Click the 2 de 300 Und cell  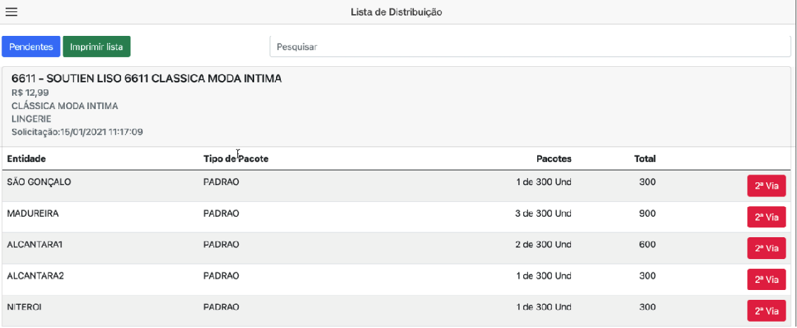click(x=544, y=245)
